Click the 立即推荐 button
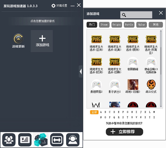166x148 pixels. point(124,132)
